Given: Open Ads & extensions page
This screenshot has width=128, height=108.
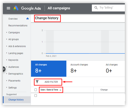Looking at the screenshot, I should coord(17,46).
